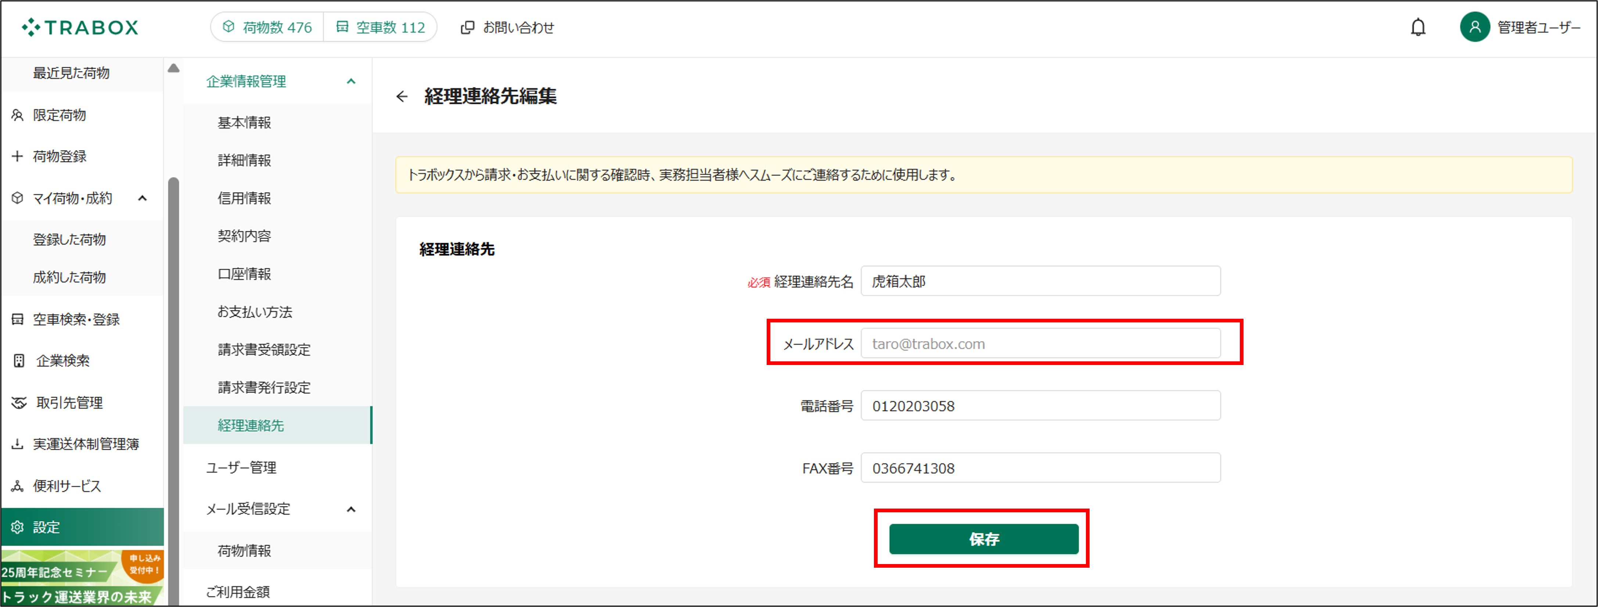Click the 管理者ユーザー name

1538,27
